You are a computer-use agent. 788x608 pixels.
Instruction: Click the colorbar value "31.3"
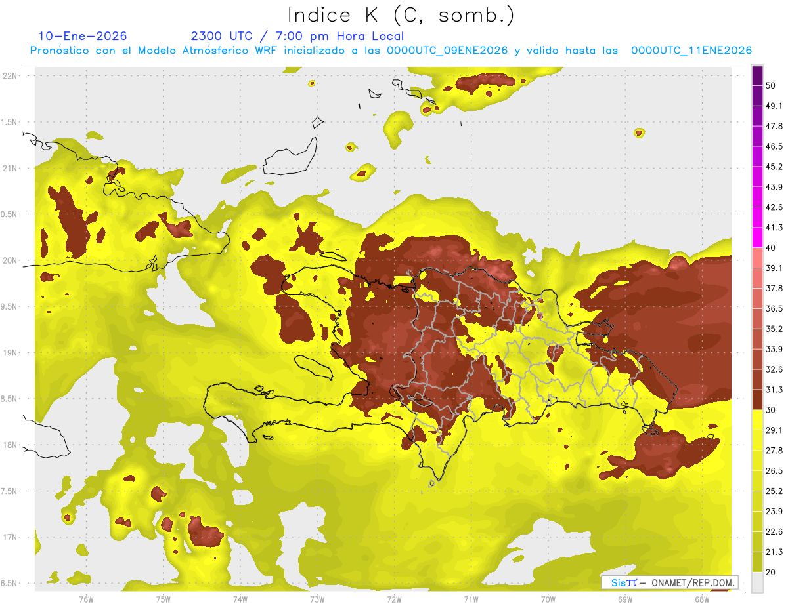(774, 390)
